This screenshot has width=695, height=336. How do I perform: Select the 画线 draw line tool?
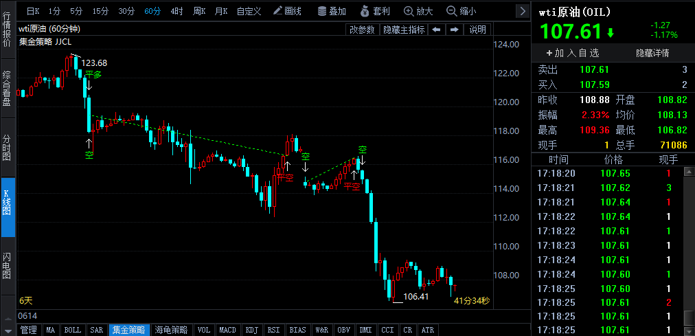(287, 11)
